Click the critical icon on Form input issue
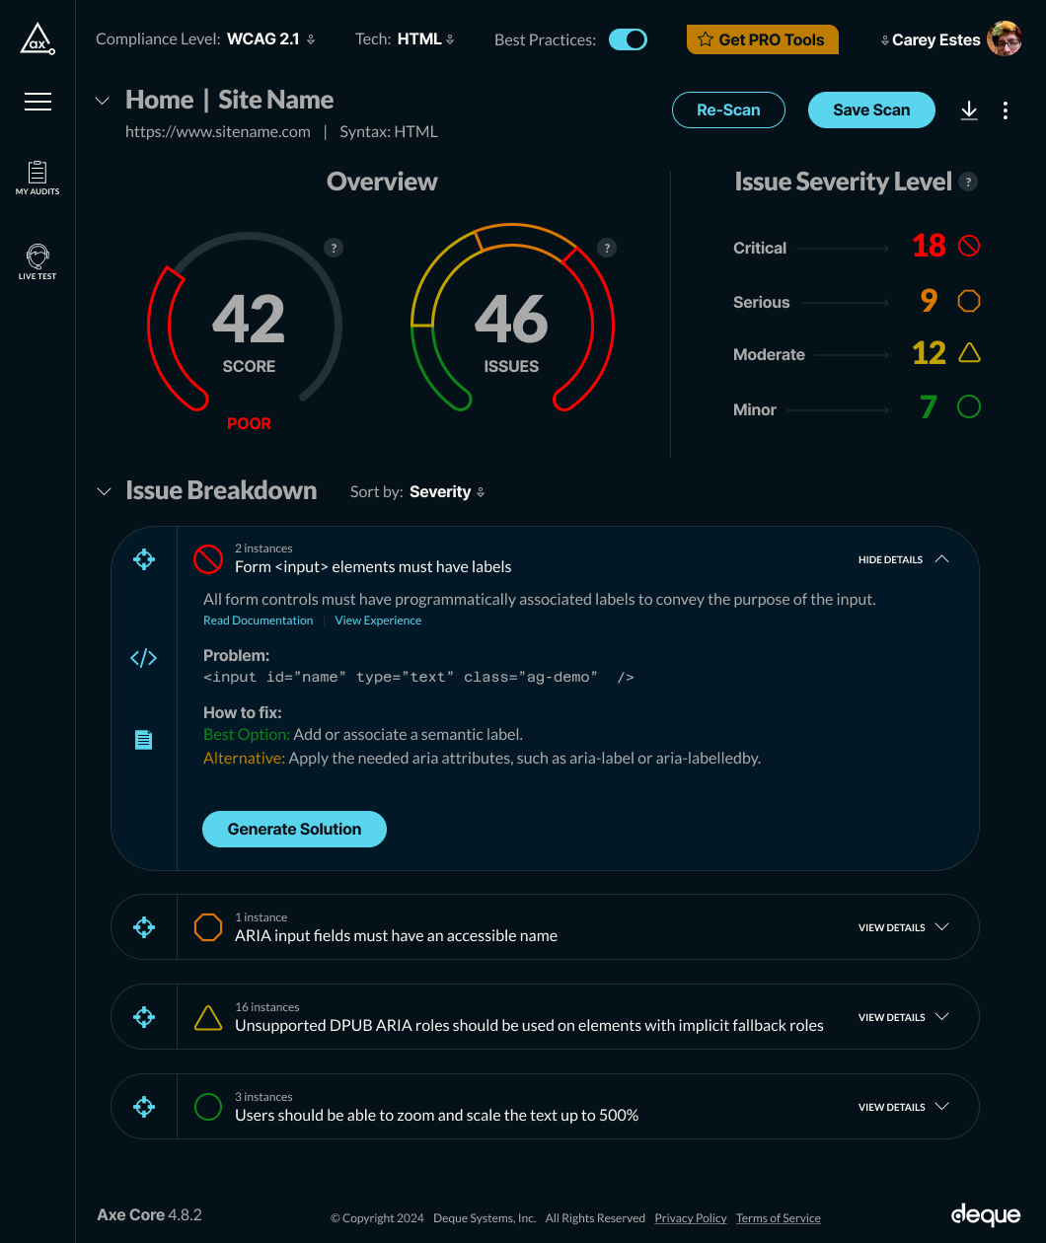Viewport: 1046px width, 1243px height. point(208,559)
